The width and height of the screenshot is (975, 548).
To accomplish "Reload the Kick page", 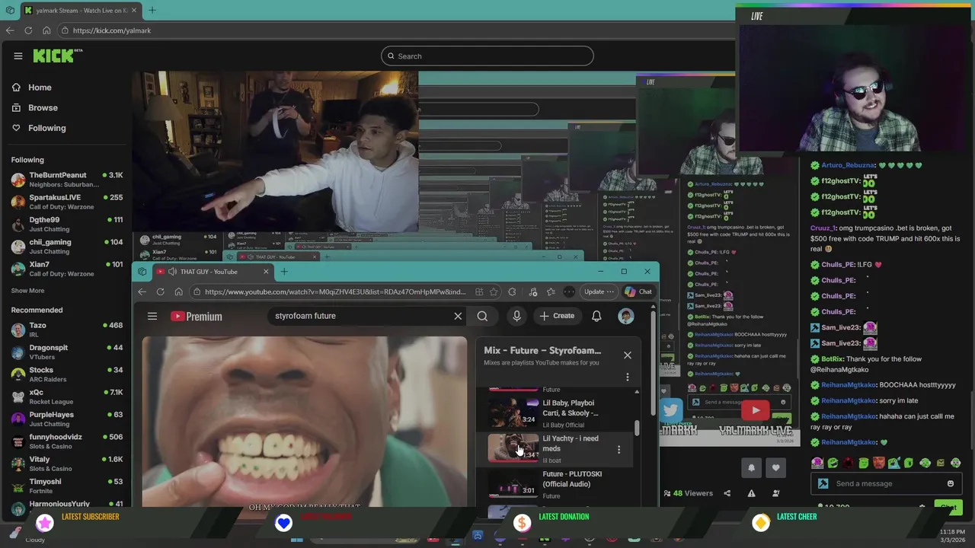I will point(28,30).
